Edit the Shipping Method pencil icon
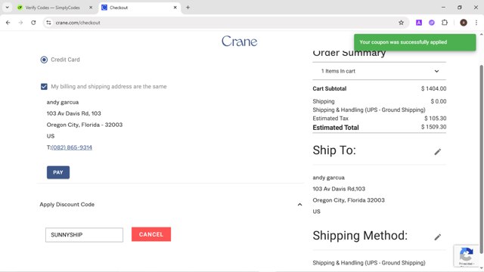Viewport: 484px width, 272px height. (437, 236)
